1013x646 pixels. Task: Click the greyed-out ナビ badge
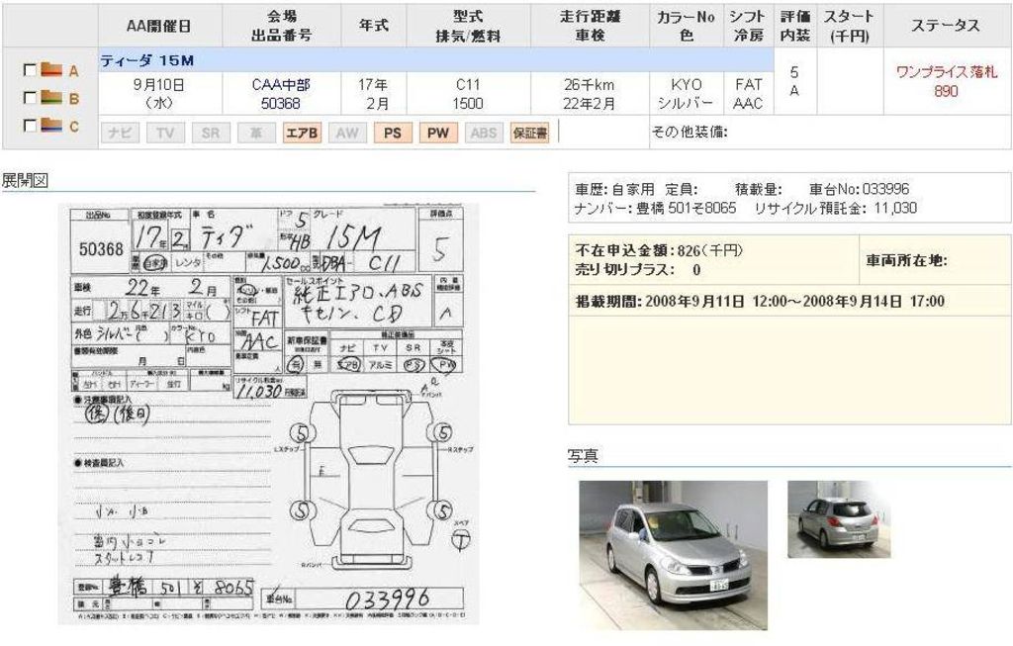pos(120,133)
